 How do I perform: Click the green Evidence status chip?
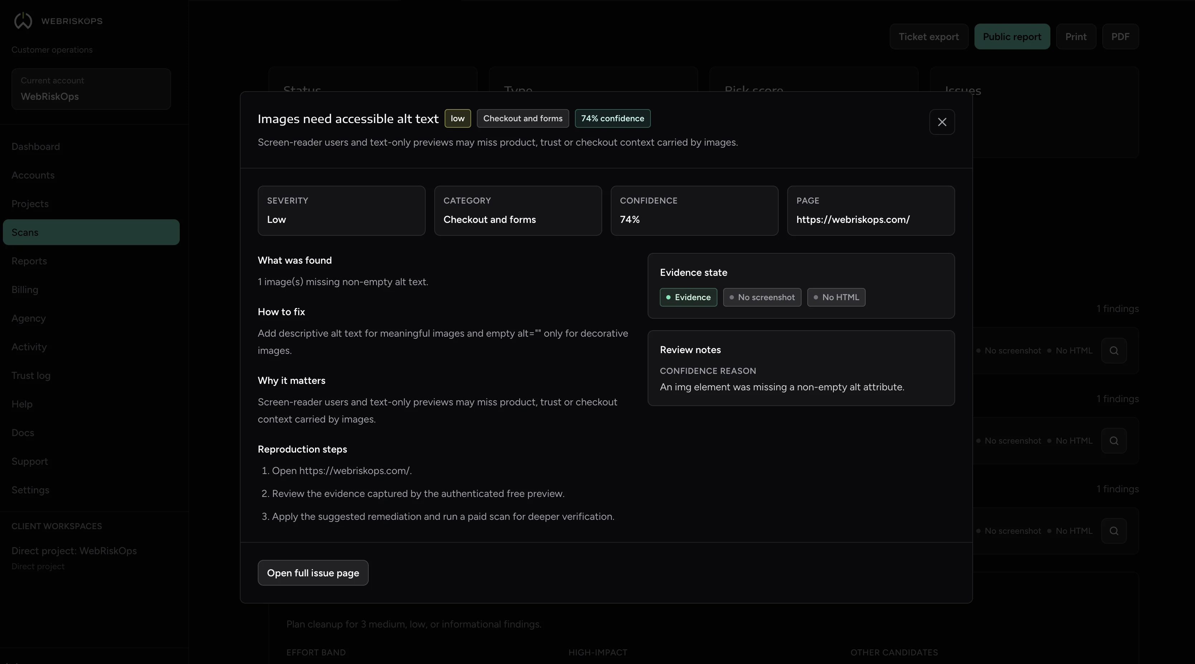[688, 297]
